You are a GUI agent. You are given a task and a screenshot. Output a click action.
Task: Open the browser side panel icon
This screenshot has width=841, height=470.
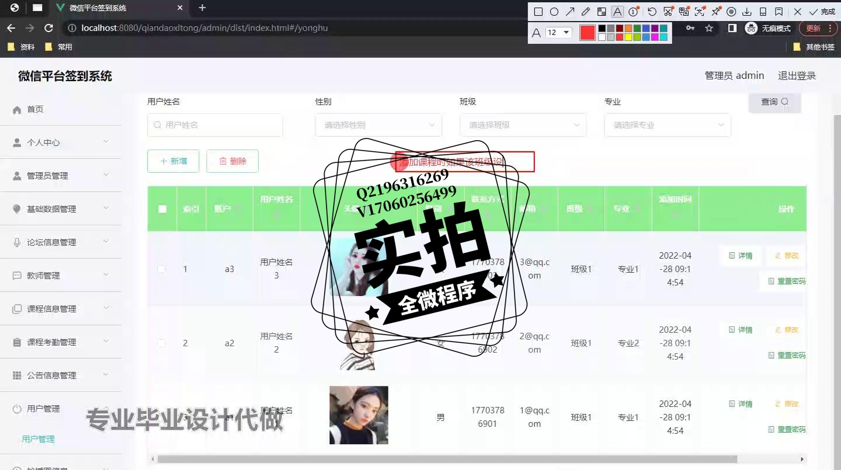pyautogui.click(x=732, y=28)
